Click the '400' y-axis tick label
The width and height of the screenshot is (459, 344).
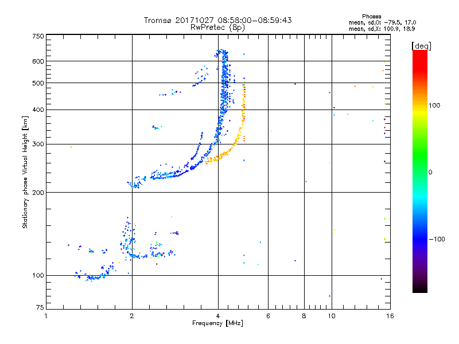point(38,110)
